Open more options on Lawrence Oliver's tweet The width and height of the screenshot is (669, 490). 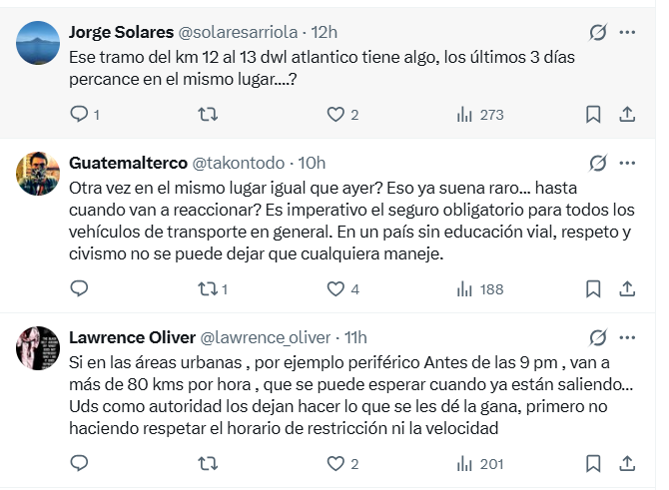click(627, 336)
